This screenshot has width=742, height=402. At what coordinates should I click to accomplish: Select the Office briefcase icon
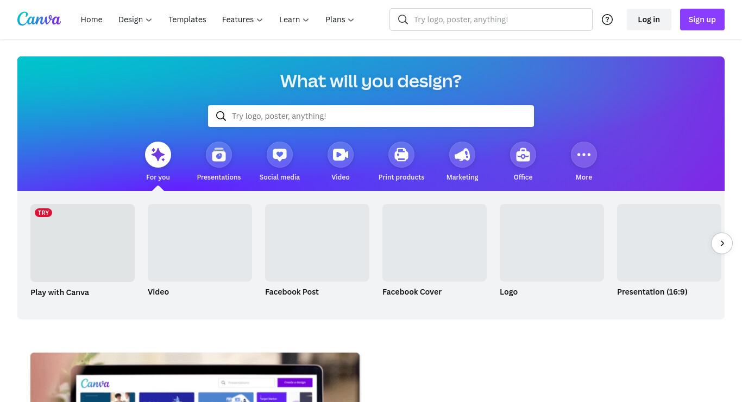coord(523,155)
